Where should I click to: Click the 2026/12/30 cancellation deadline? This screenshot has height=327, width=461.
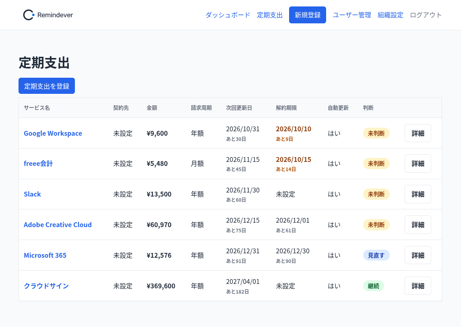tap(293, 251)
